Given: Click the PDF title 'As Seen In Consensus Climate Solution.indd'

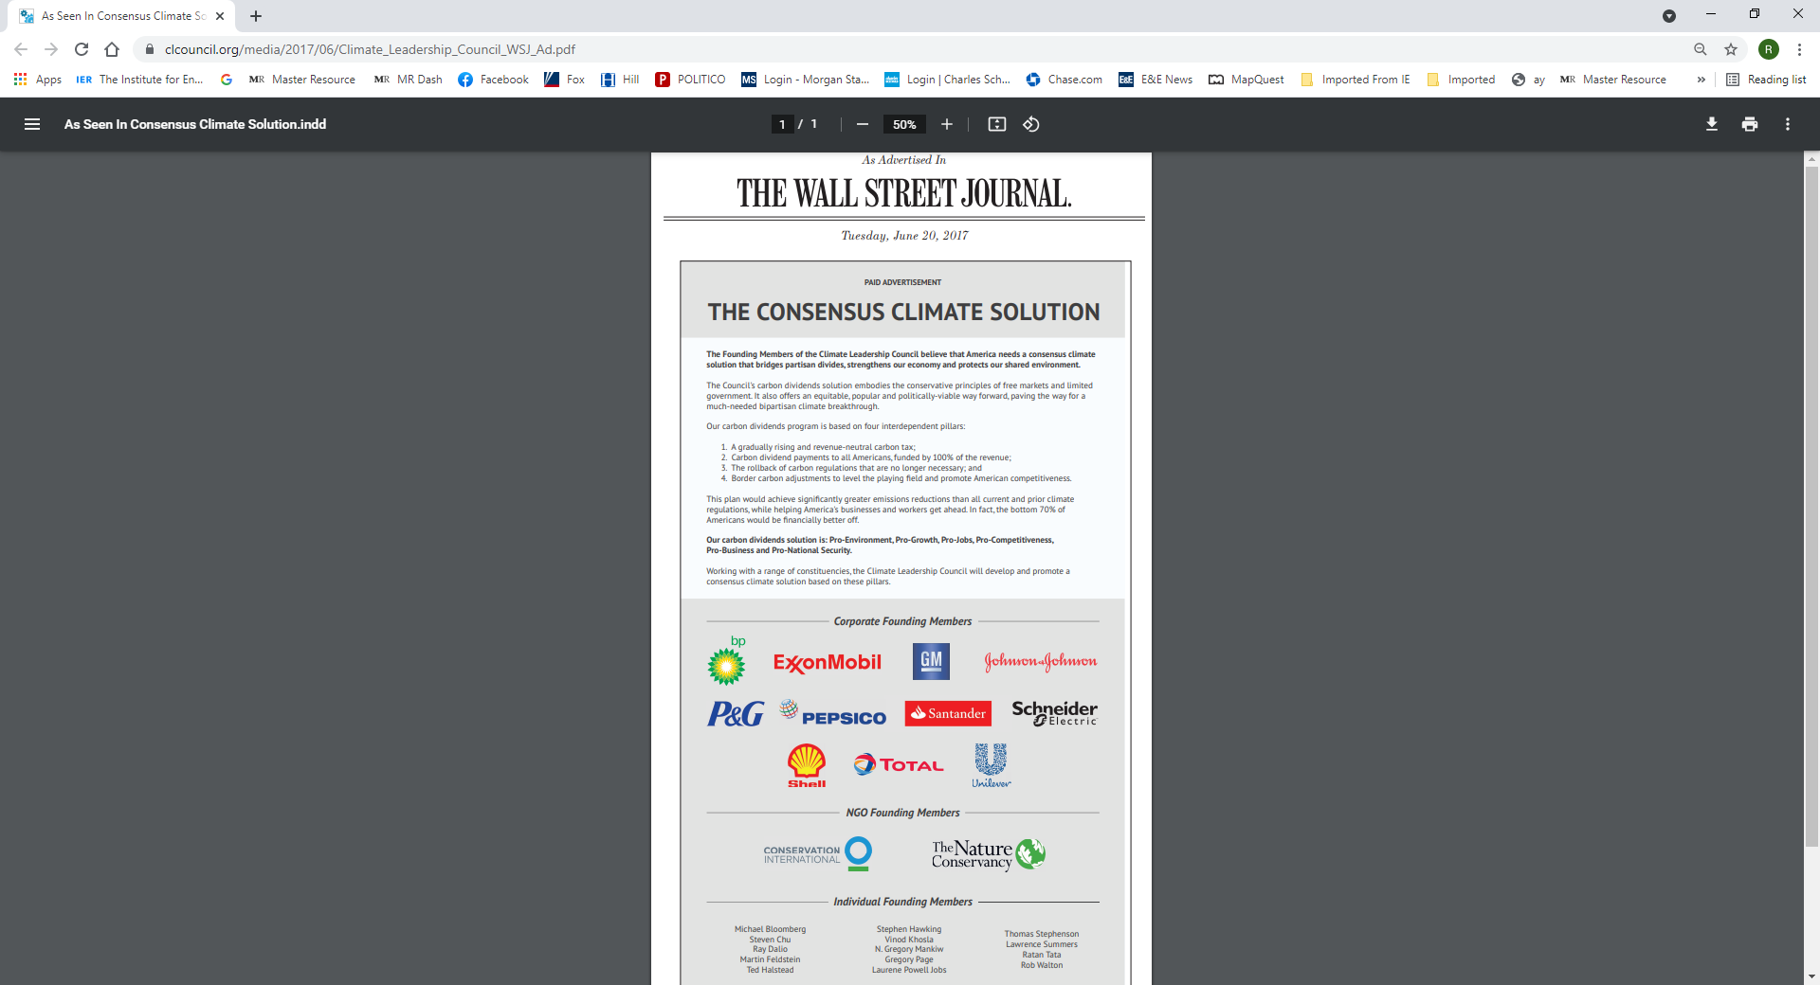Looking at the screenshot, I should coord(195,124).
